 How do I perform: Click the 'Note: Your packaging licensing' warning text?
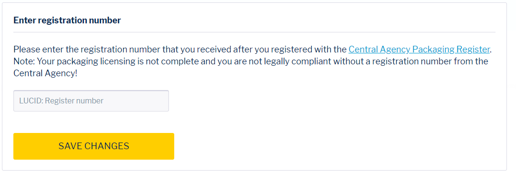(x=251, y=61)
